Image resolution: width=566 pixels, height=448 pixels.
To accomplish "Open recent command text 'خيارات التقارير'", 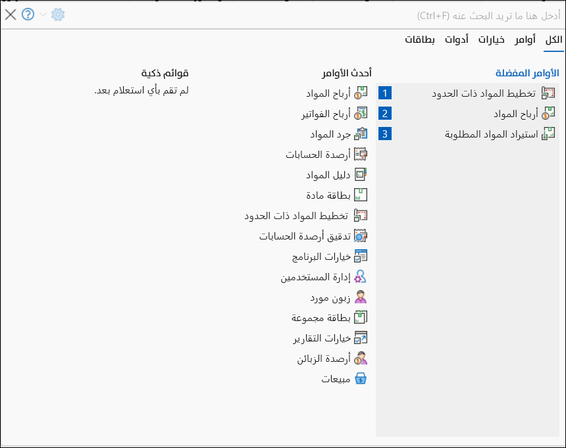I will 322,338.
